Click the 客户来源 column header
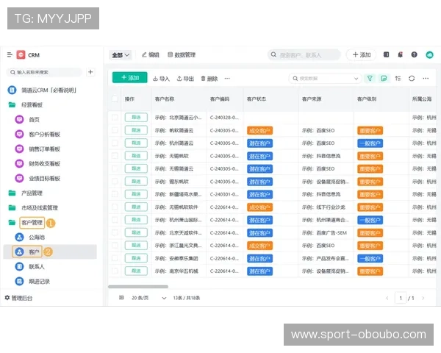This screenshot has height=353, width=441. click(312, 99)
